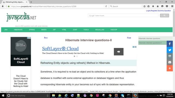175x98 pixels.
Task: Open the downloads arrow icon
Action: point(153,6)
